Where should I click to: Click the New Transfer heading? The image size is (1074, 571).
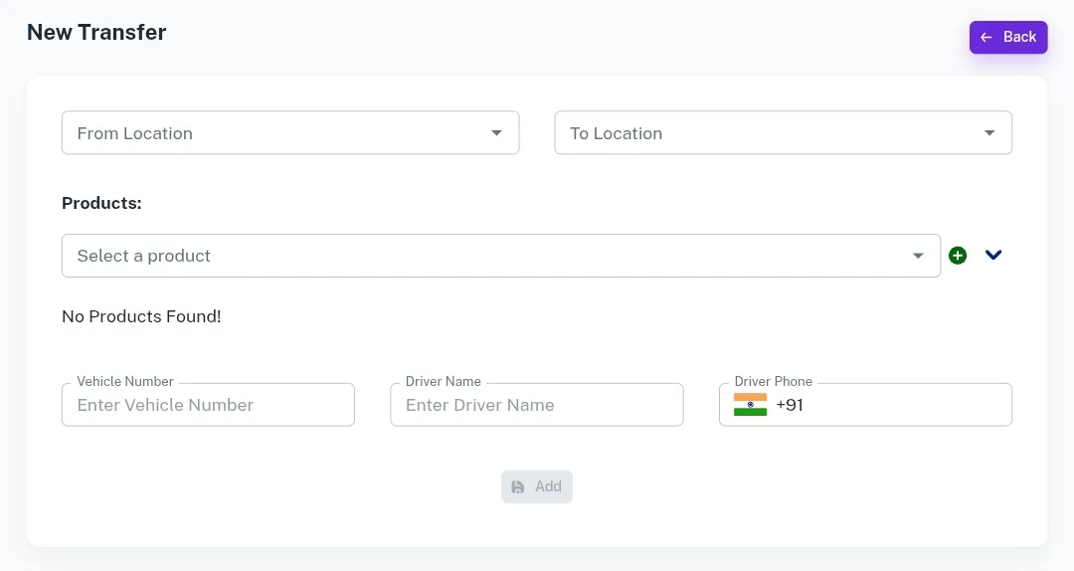(96, 32)
